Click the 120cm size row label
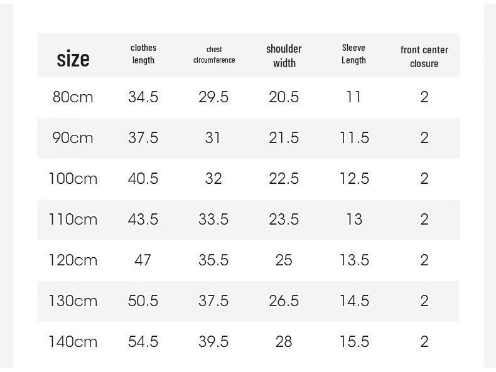This screenshot has width=496, height=372. (73, 260)
